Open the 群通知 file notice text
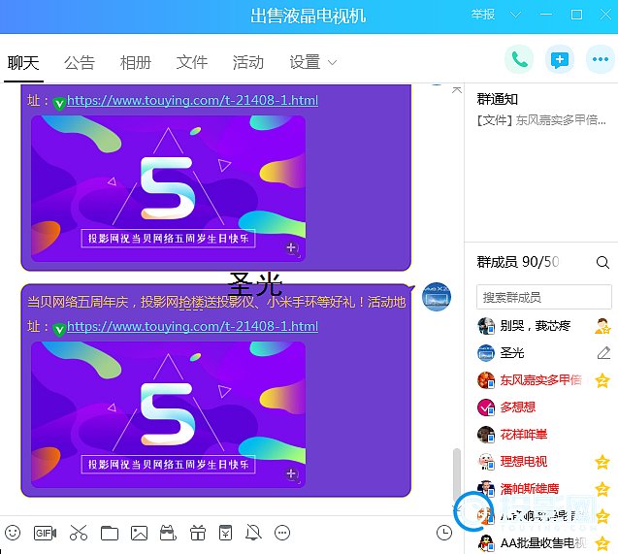The height and width of the screenshot is (554, 618). coord(541,119)
